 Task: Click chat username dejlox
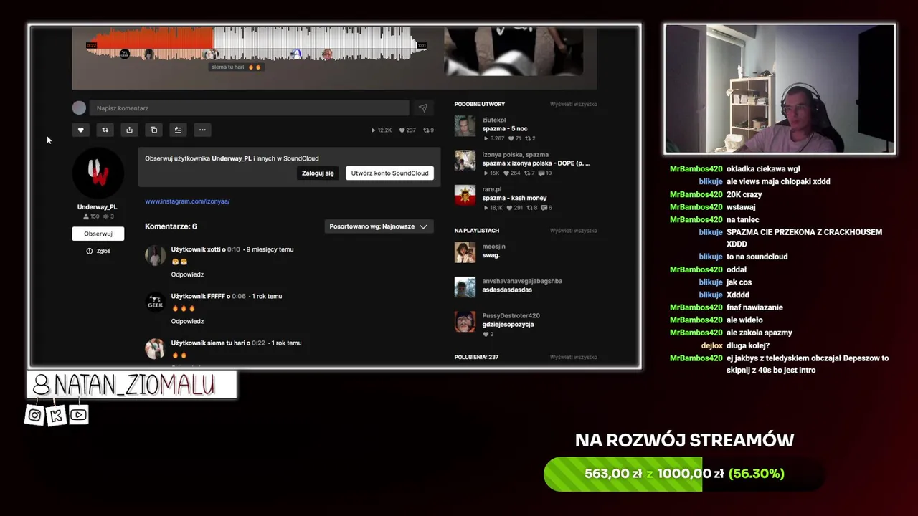[x=711, y=345]
